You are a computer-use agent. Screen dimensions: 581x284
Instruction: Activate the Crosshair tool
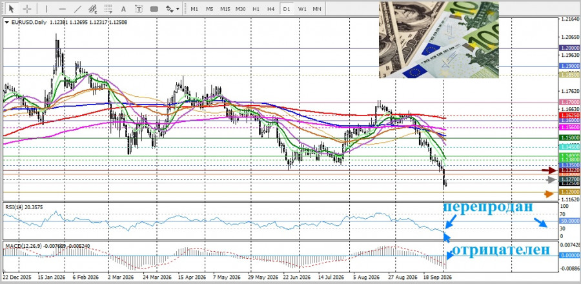tap(27, 8)
